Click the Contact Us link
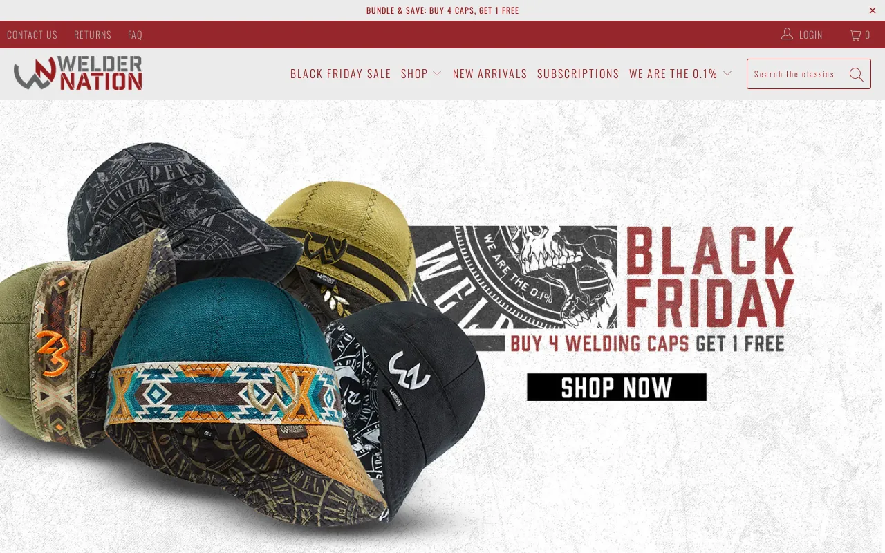 pos(32,35)
